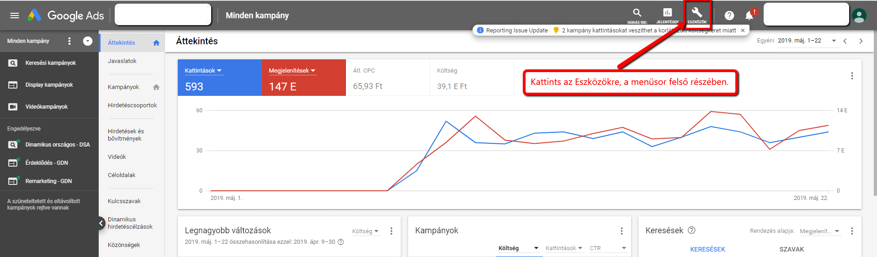Open Költség dropdown in Legnagyobb változások
The image size is (877, 257).
coord(366,231)
